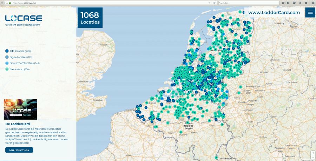Screen dimensions: 316x161
Task: Zoom in the map with plus button
Action: tap(313, 153)
